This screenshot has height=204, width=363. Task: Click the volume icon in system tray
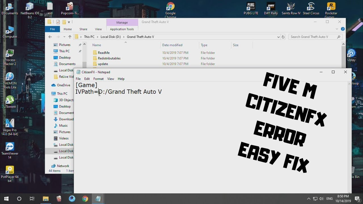pos(322,199)
